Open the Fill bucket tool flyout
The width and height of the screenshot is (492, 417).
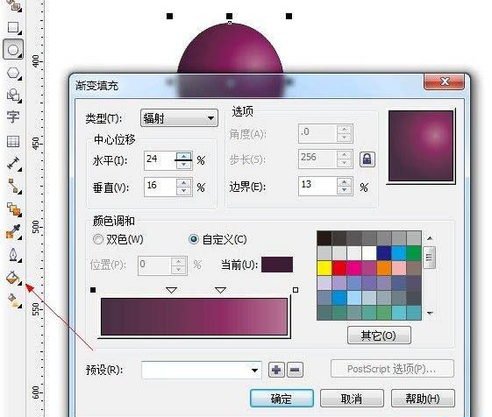(x=13, y=278)
